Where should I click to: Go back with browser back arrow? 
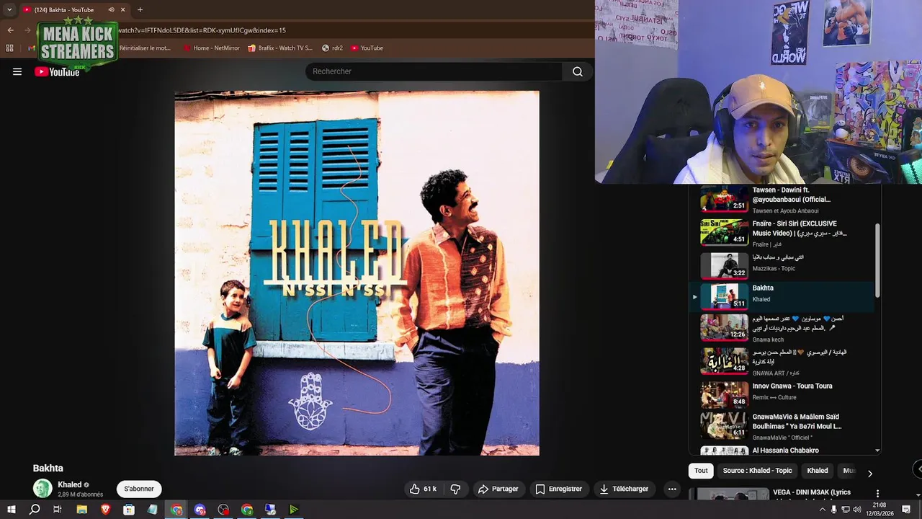[x=10, y=30]
